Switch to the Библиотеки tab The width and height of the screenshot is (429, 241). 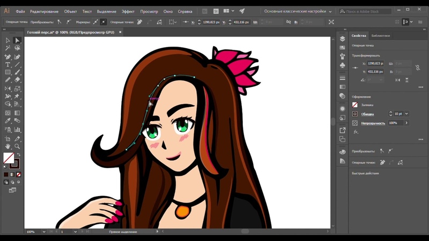[x=380, y=35]
